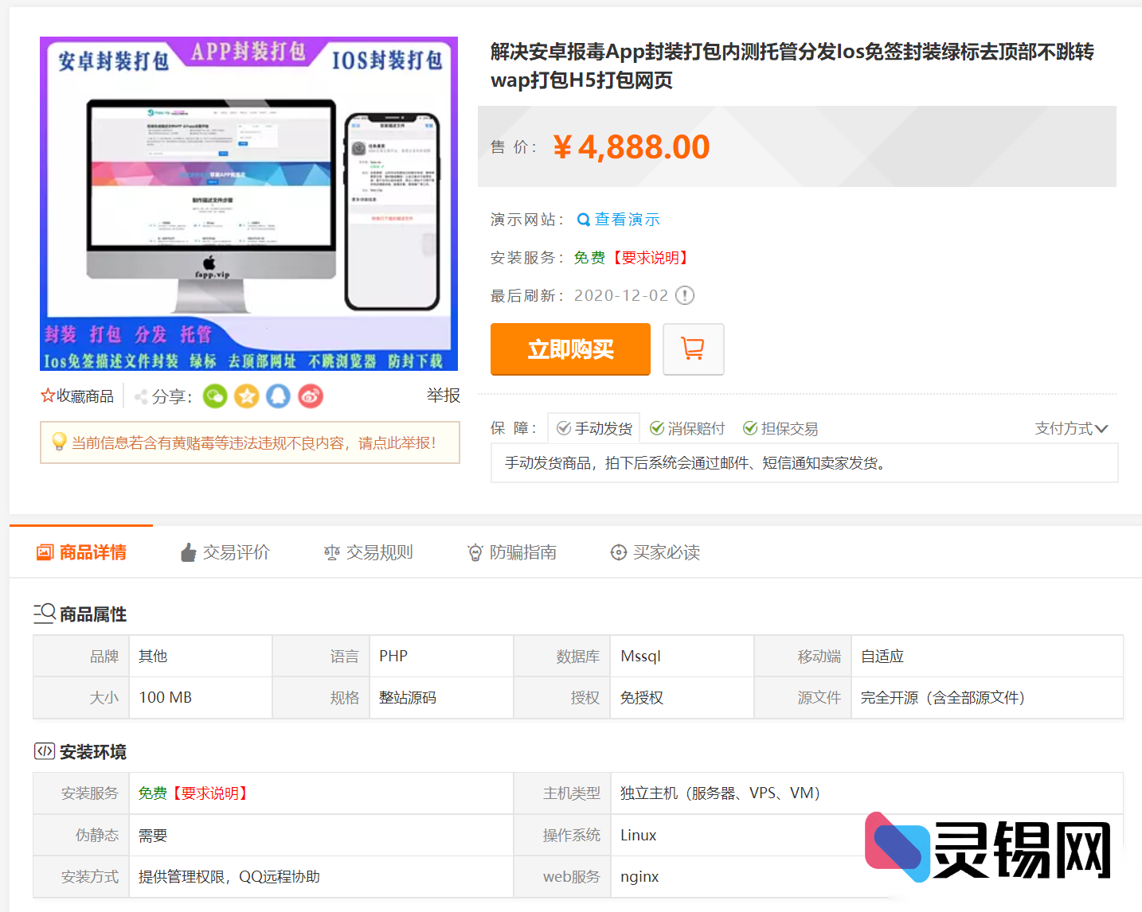This screenshot has width=1142, height=912.
Task: Switch to the 交易评价 tab
Action: click(226, 551)
